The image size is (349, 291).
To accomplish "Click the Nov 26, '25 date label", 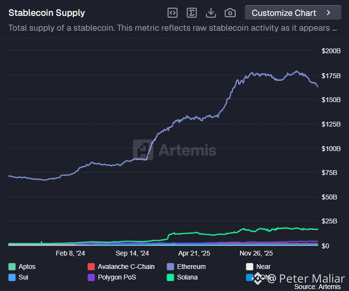I will (256, 253).
